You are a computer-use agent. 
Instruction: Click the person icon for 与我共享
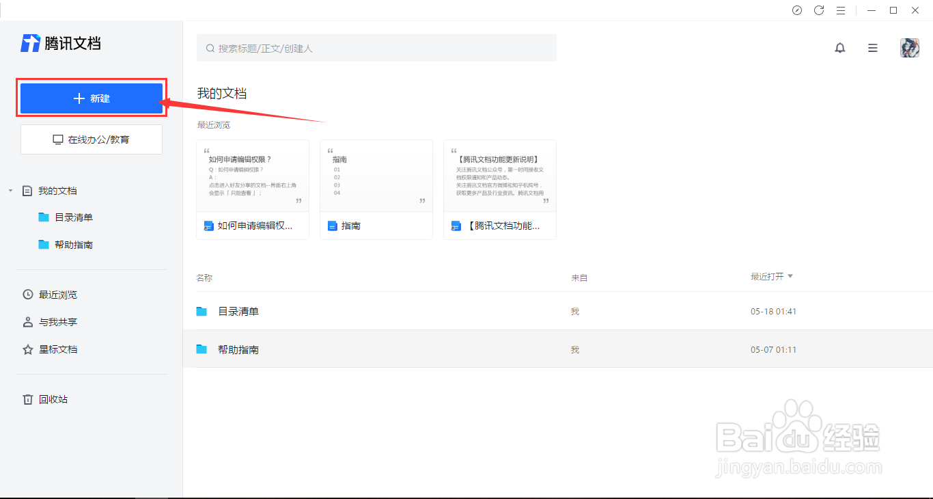[28, 322]
